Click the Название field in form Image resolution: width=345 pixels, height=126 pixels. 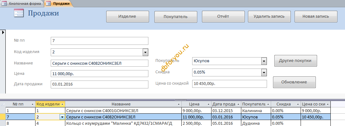click(100, 63)
